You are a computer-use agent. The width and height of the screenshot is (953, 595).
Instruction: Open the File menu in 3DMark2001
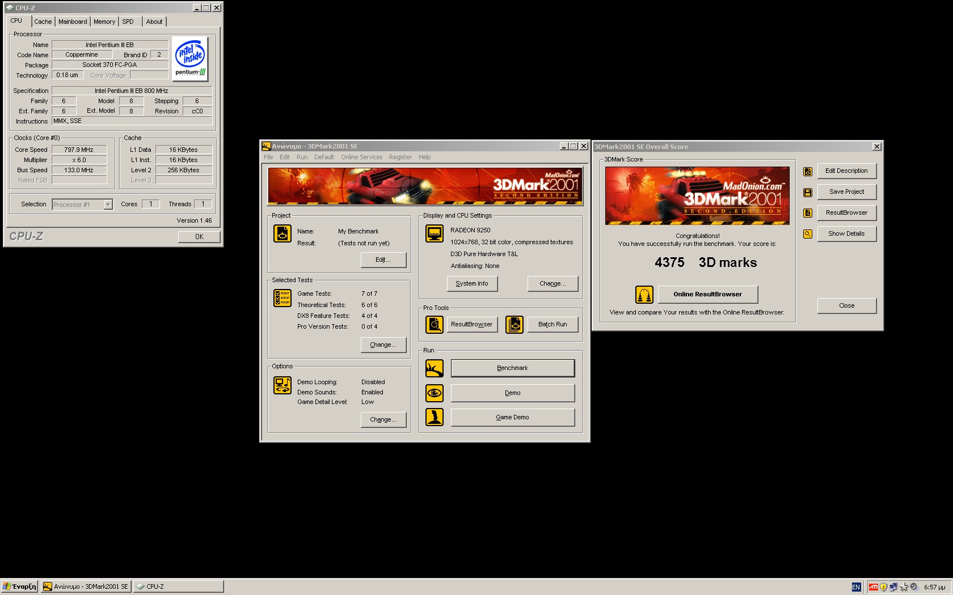pos(268,157)
